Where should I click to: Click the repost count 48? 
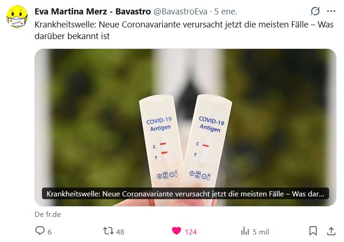[120, 232]
